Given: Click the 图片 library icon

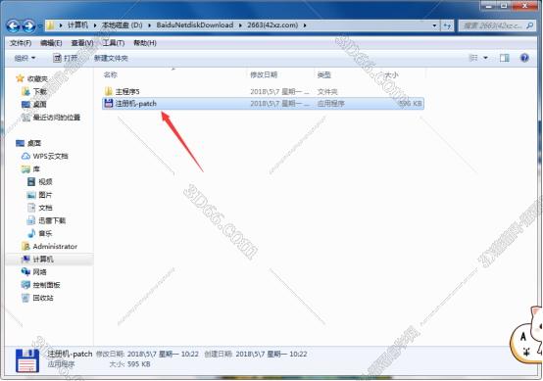Looking at the screenshot, I should tap(31, 195).
